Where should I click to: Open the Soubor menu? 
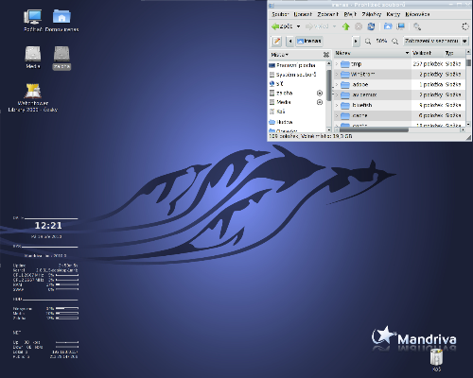pos(280,14)
